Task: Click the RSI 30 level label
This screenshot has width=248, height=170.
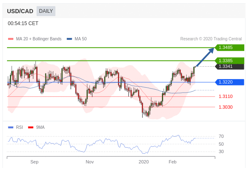Action: click(x=221, y=151)
